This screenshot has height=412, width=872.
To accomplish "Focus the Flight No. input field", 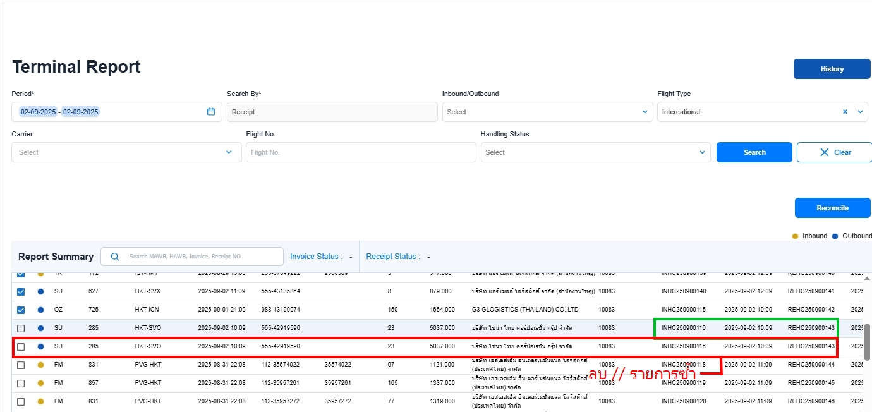I will click(x=360, y=152).
